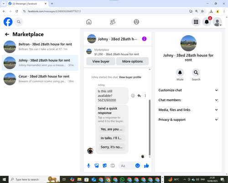Open the Johny 3Bed 2Bath conversation
Screen dimensions: 228x183
click(x=40, y=63)
